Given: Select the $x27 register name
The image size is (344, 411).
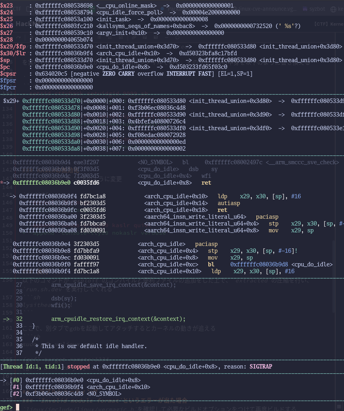Looking at the screenshot, I should [x=6, y=33].
